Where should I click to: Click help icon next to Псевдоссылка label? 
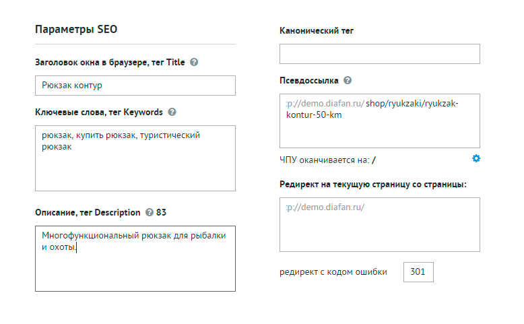click(x=348, y=80)
